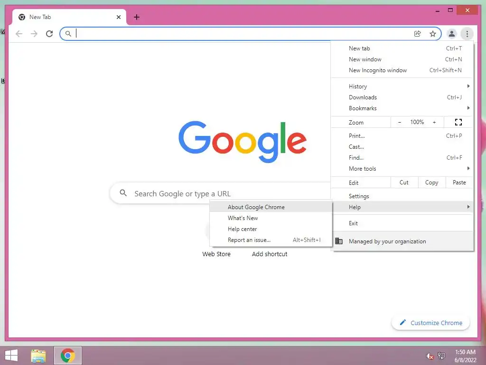This screenshot has height=365, width=486.
Task: Click the organization building icon
Action: 339,241
